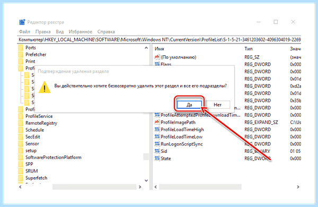The height and width of the screenshot is (207, 318).
Task: Select the RemoteRegistry folder icon
Action: (21, 123)
